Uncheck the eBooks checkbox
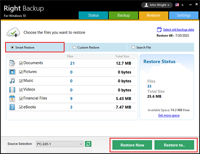The width and height of the screenshot is (200, 154). pos(21,107)
